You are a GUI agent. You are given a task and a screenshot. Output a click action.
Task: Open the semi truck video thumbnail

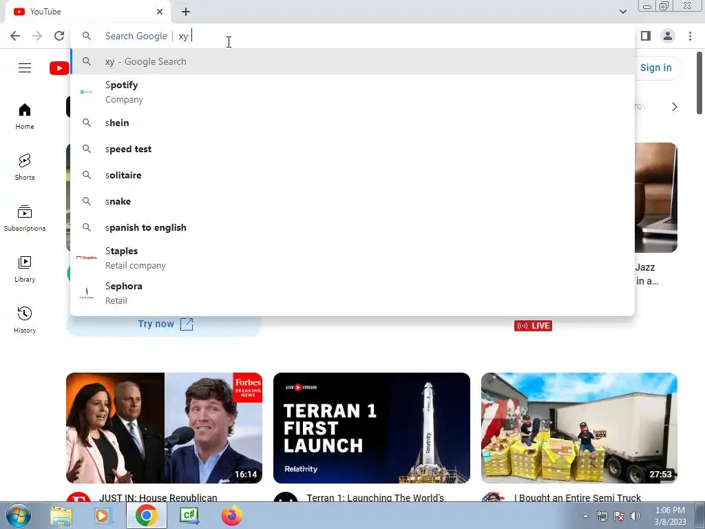coord(579,428)
